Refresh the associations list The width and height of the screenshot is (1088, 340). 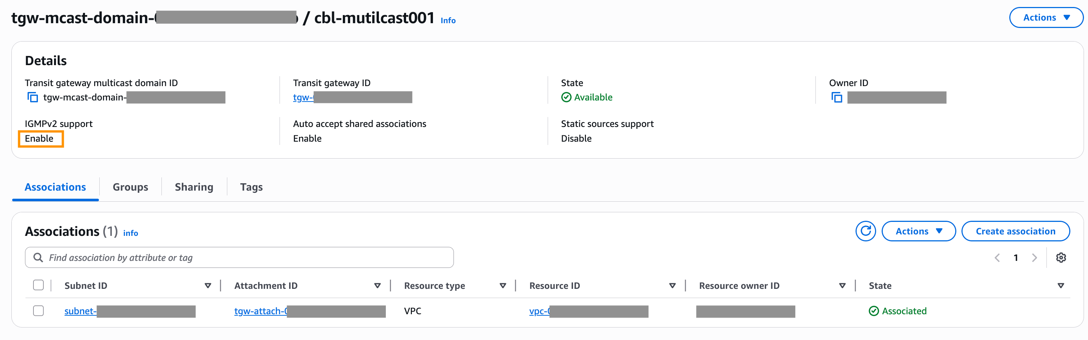(x=865, y=231)
